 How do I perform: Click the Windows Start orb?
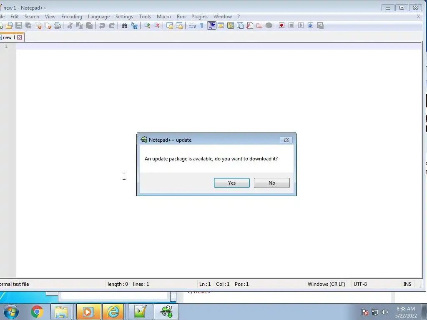(11, 312)
